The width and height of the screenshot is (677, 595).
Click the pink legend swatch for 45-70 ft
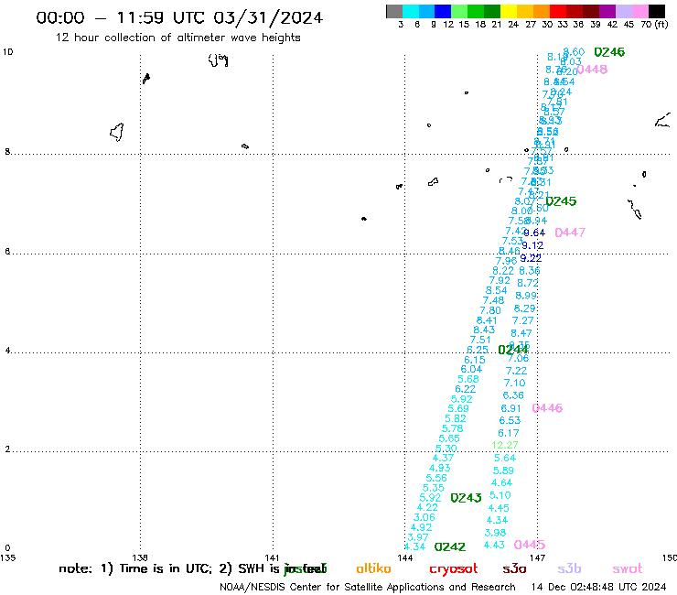(640, 11)
